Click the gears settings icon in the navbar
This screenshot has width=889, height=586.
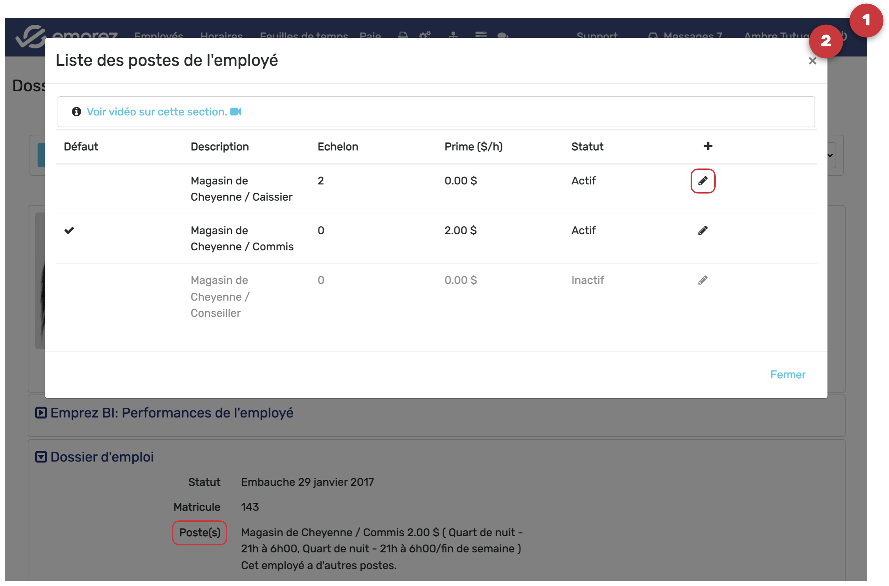pos(425,35)
